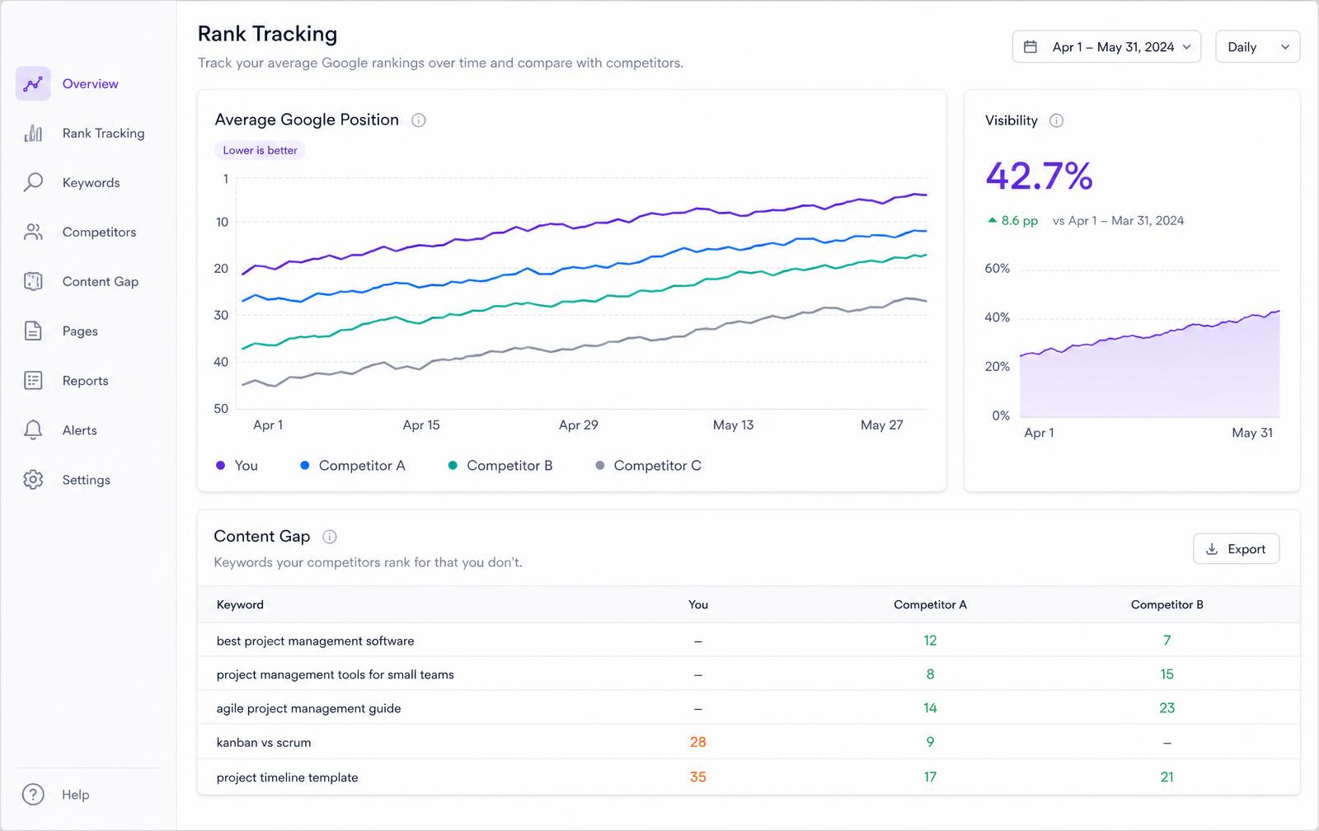
Task: Click info icon beside Average Google Position
Action: [419, 120]
